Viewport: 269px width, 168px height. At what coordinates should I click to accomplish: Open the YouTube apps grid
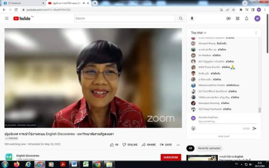237,19
